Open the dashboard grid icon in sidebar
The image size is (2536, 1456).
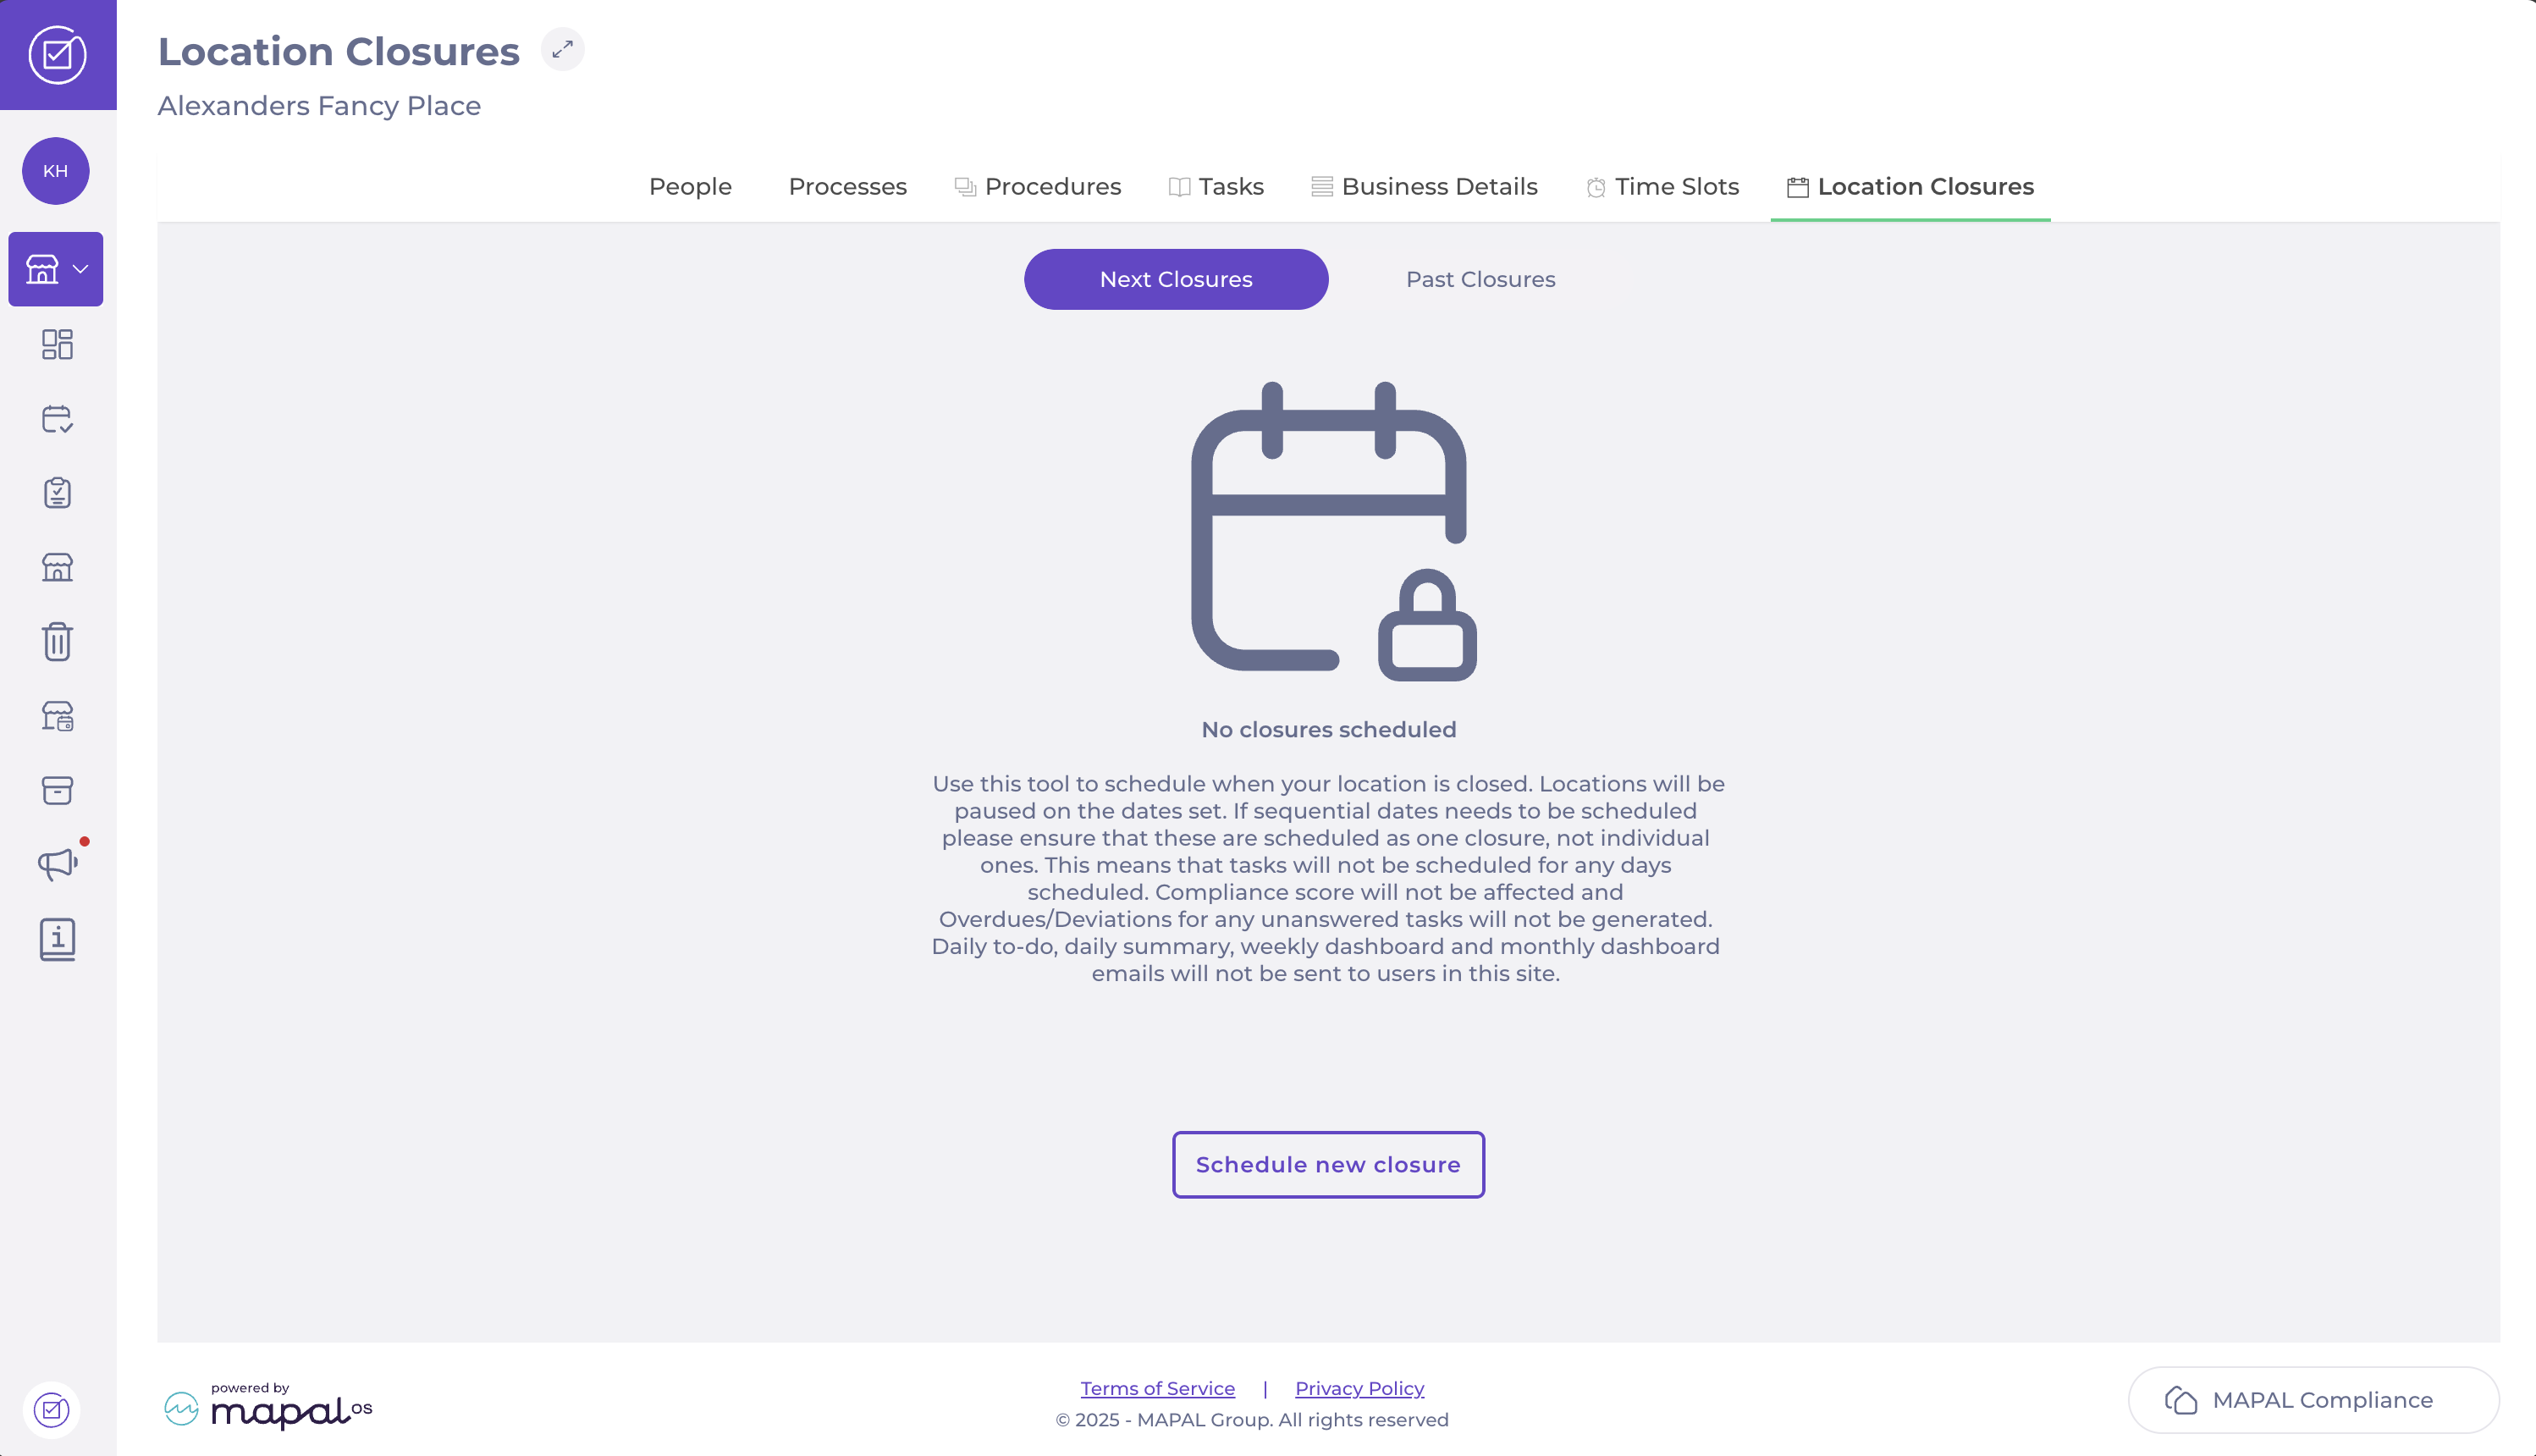coord(57,344)
